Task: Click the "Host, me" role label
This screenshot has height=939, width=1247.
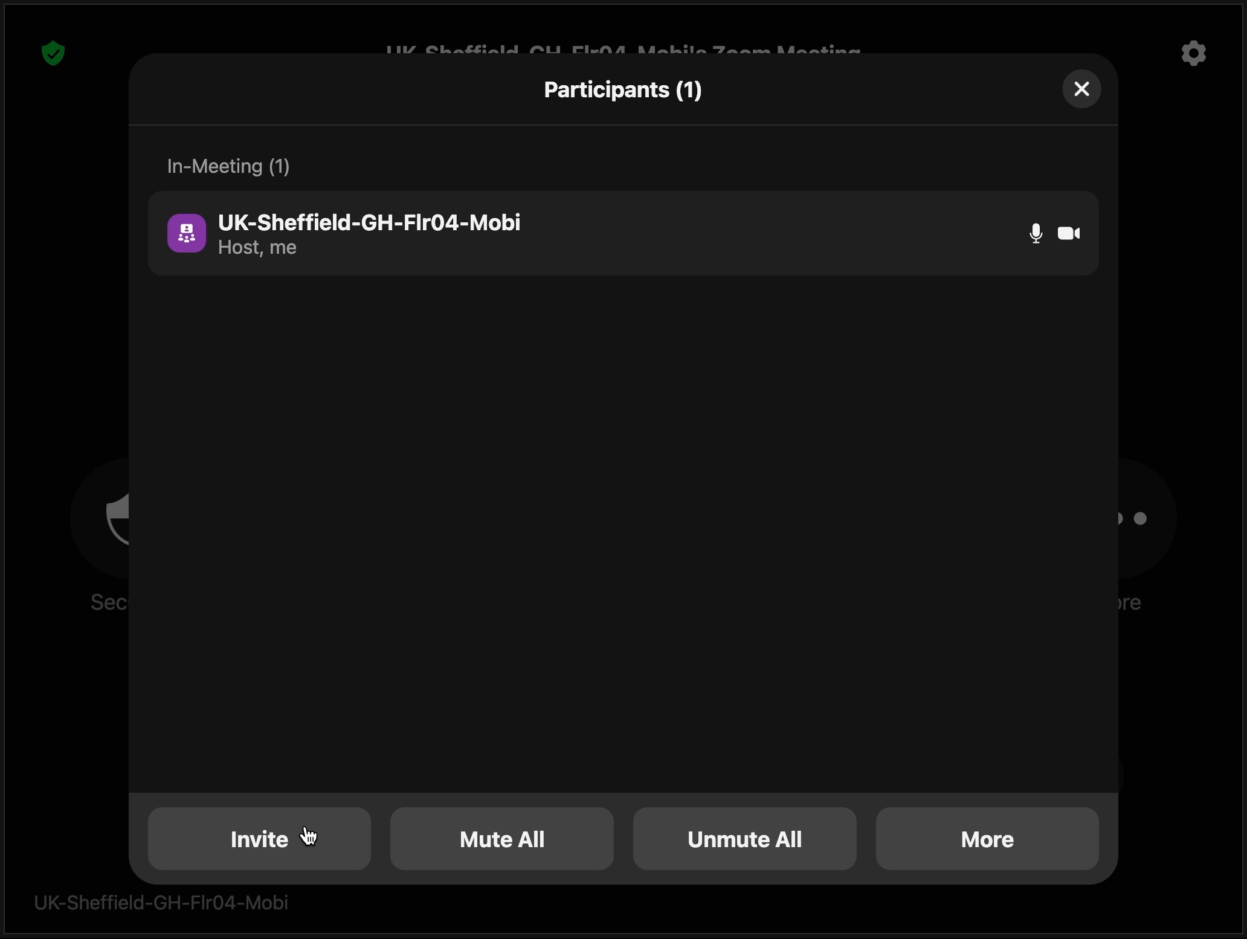Action: tap(257, 248)
